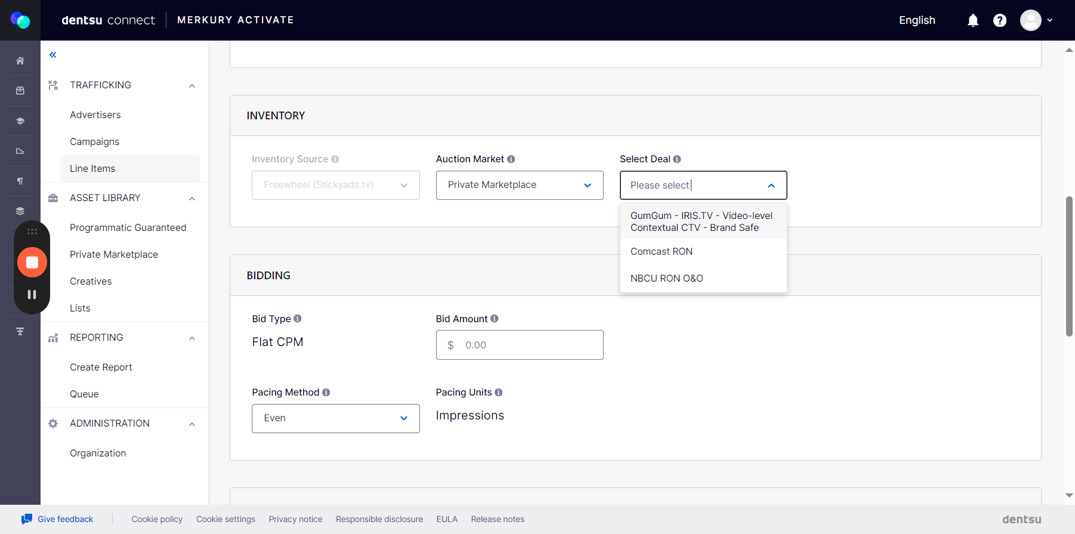Open Responsible disclosure link
This screenshot has width=1075, height=534.
(x=379, y=519)
